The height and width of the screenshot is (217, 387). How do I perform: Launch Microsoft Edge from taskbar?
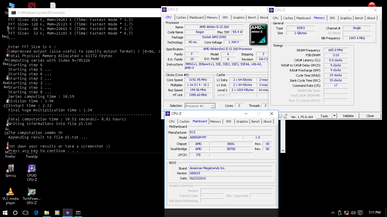36,212
